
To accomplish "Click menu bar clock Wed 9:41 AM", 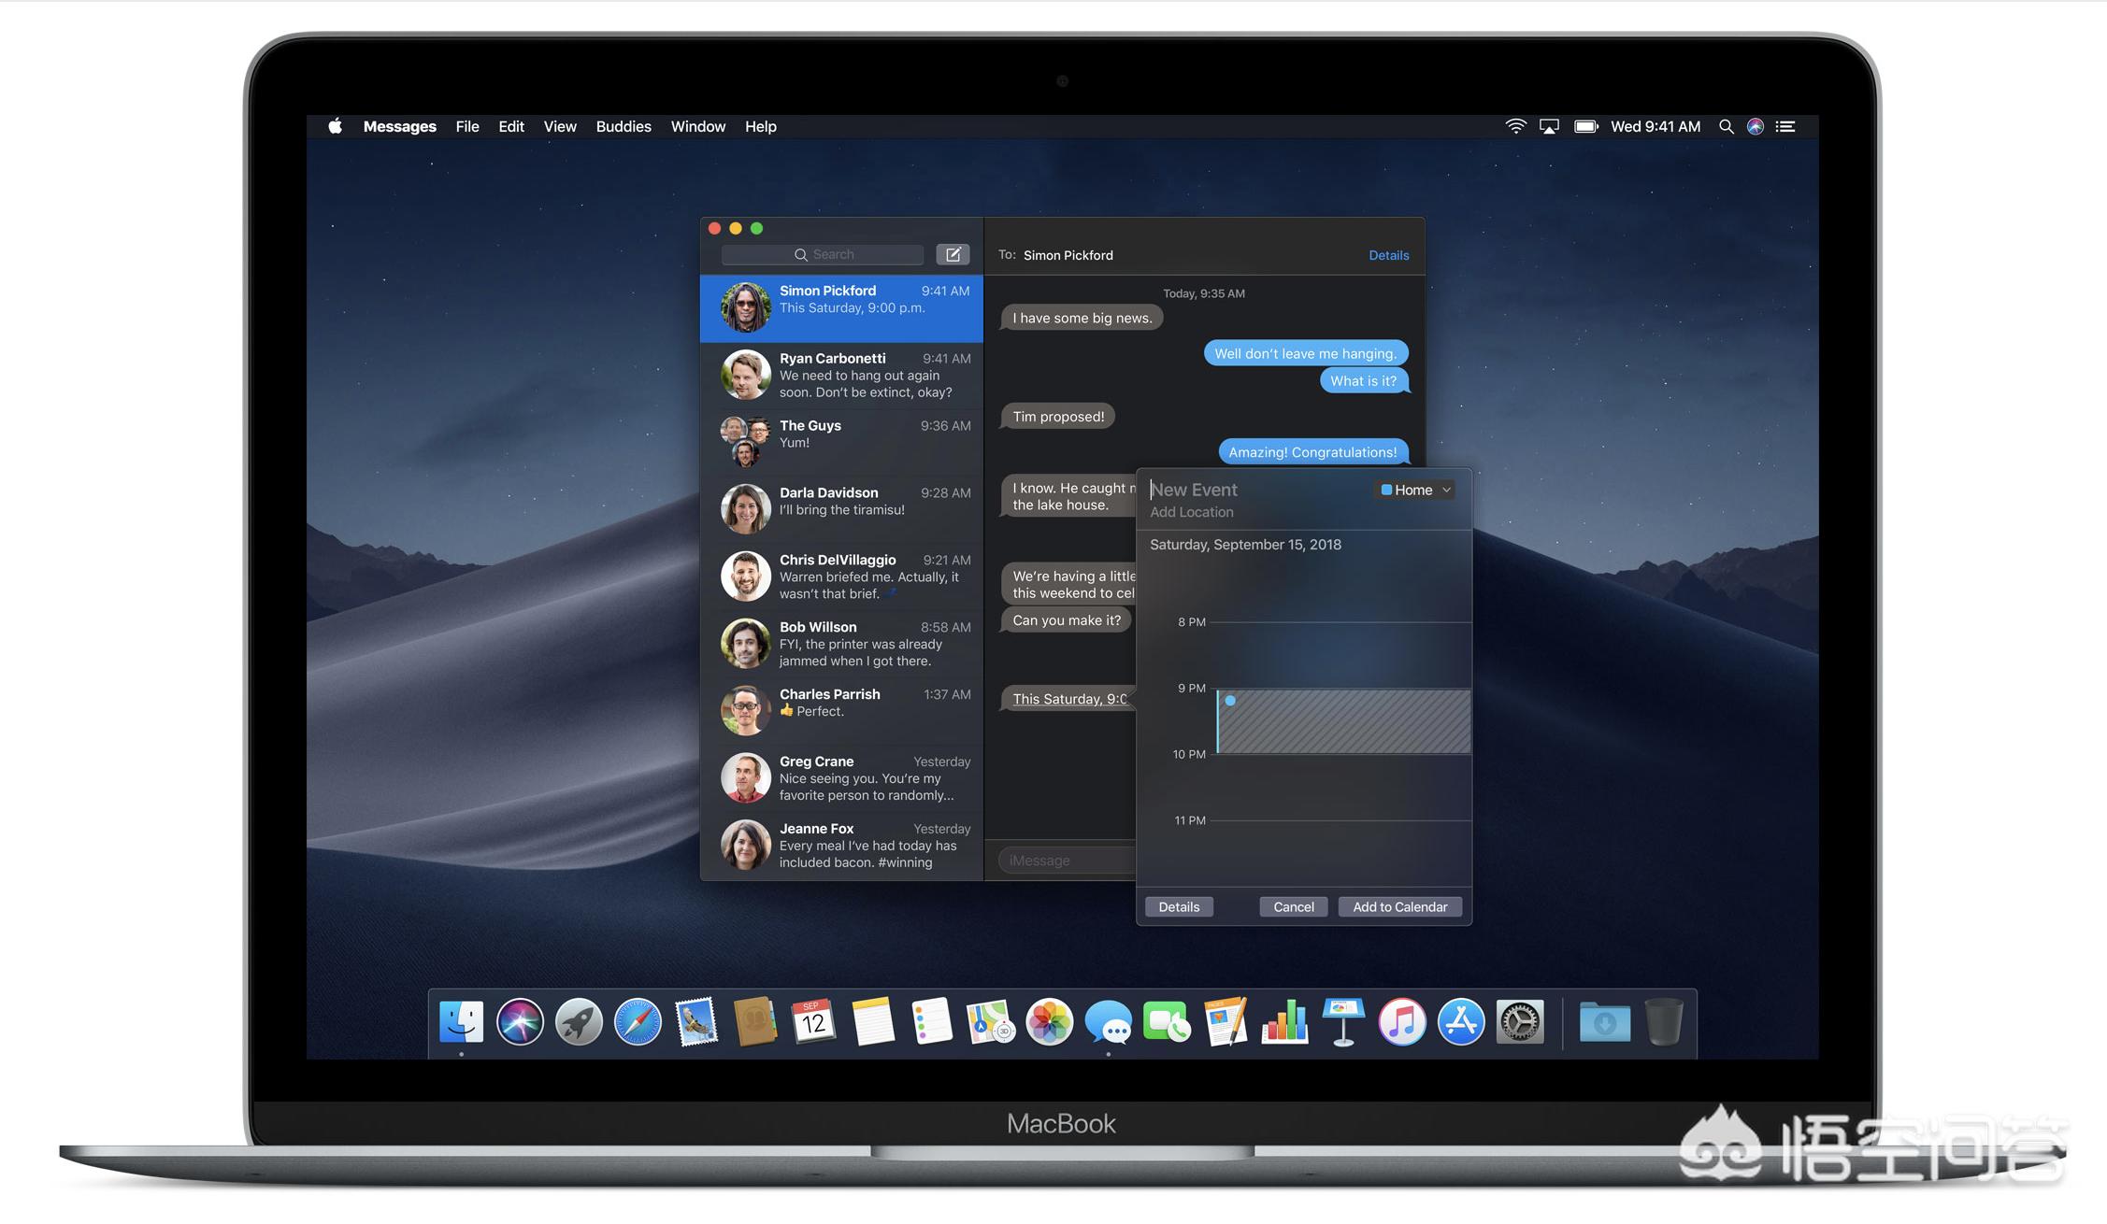I will tap(1655, 126).
